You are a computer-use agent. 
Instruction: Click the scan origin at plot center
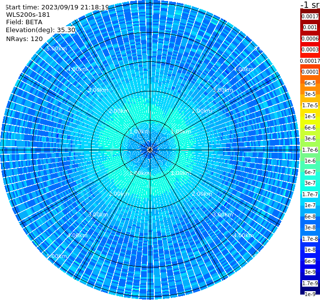click(x=150, y=150)
